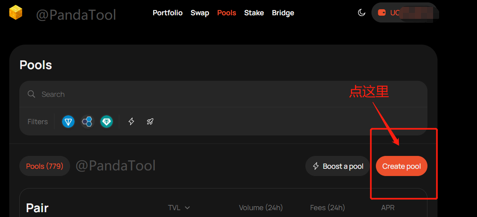Filter pools by the Tether USDT icon
Viewport: 477px width, 217px height.
coord(107,121)
